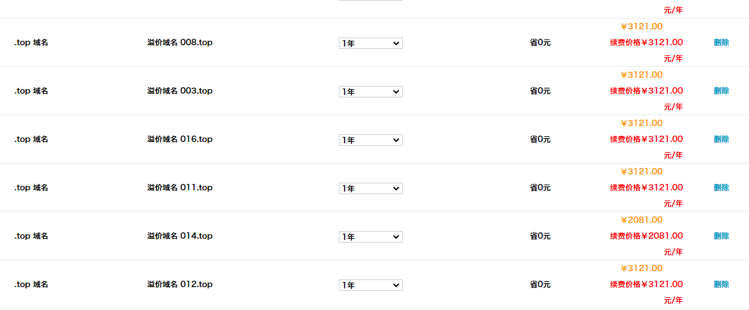Click the red 续费价格¥2081.00 text

(x=646, y=236)
